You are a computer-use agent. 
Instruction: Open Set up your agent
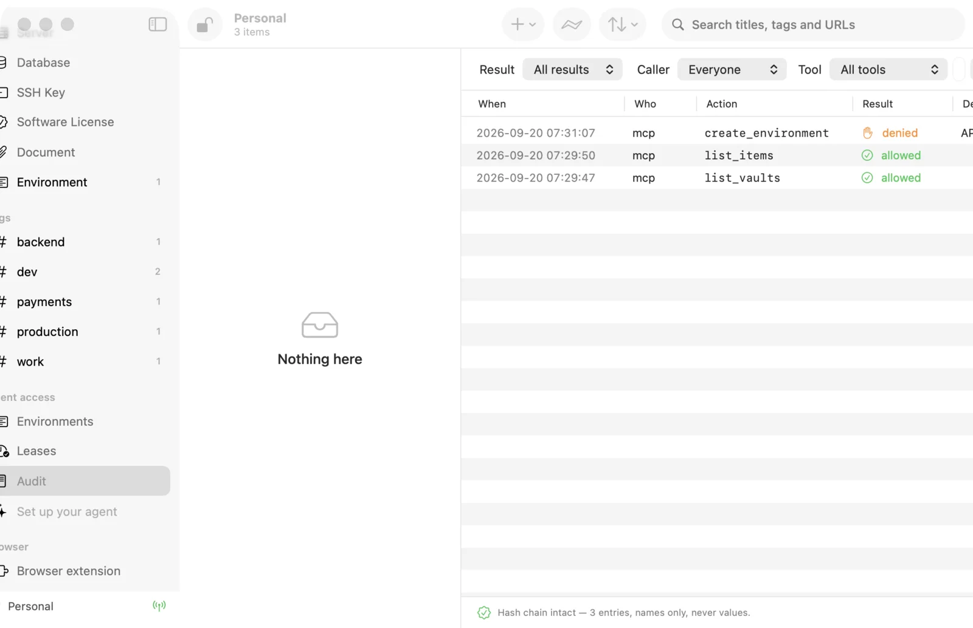point(85,512)
